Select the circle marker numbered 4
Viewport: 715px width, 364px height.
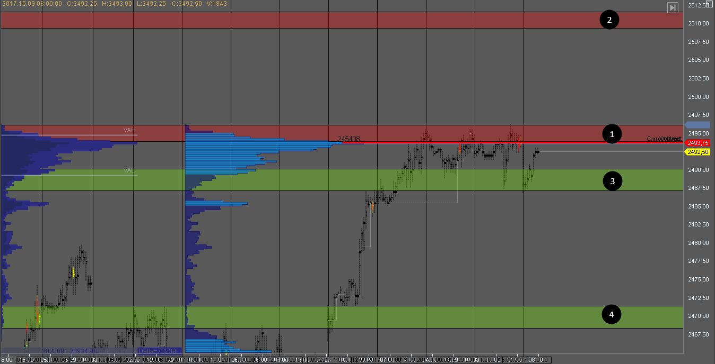point(612,315)
